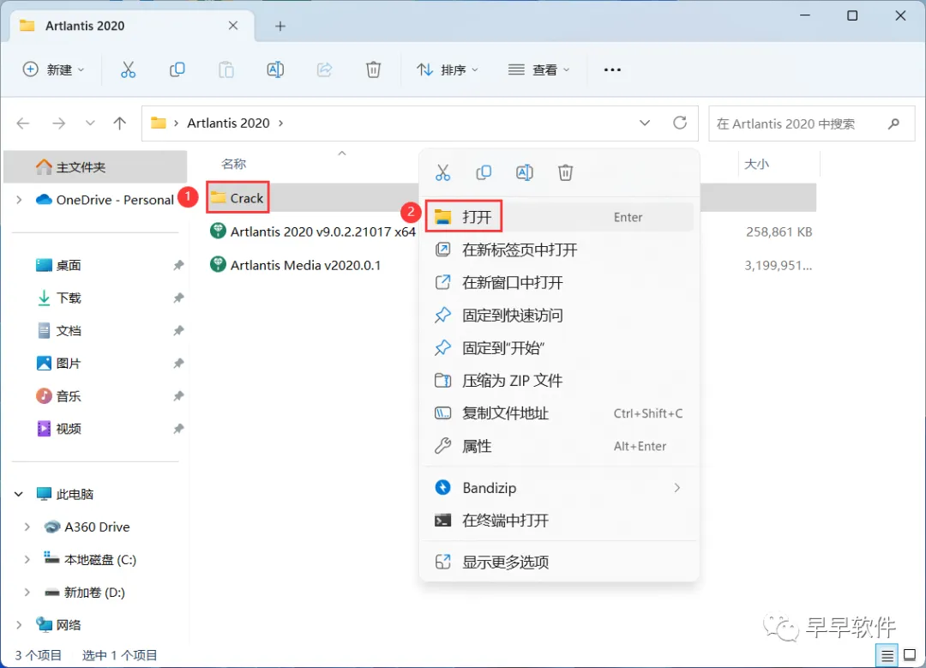The height and width of the screenshot is (668, 926).
Task: Open the three-dots more options menu
Action: coord(612,69)
